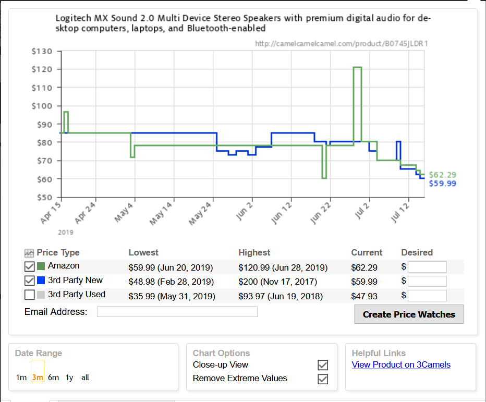Open View Product on 3Camels link

click(401, 365)
